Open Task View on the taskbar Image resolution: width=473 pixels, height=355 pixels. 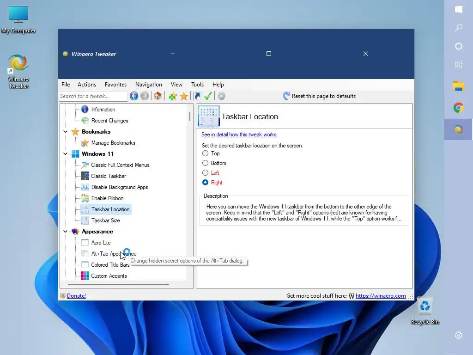coord(459,65)
